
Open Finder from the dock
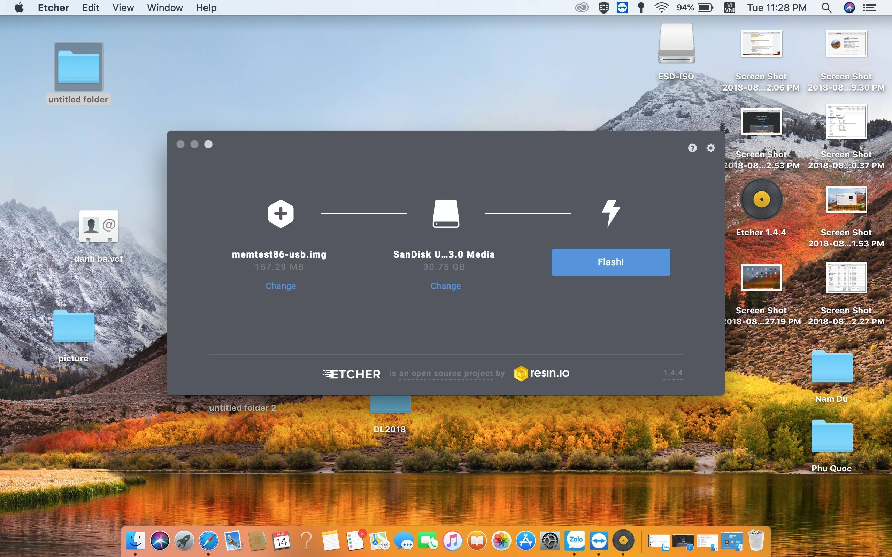(x=135, y=541)
